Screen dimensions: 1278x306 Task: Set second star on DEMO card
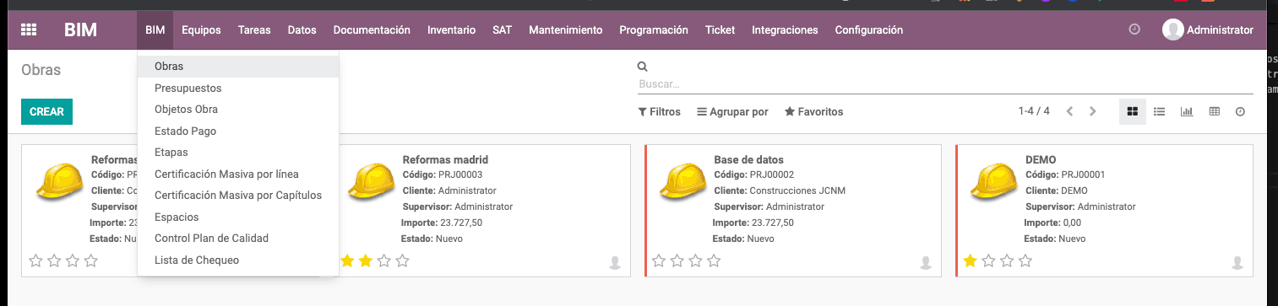pos(989,261)
